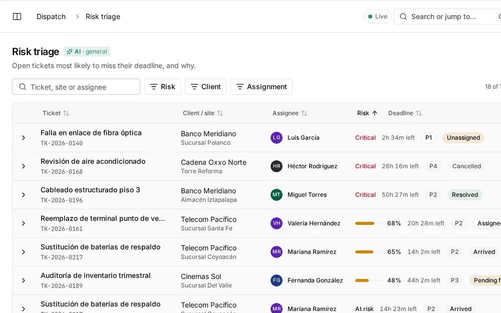This screenshot has height=313, width=501.
Task: Click the AI general badge
Action: [x=87, y=52]
